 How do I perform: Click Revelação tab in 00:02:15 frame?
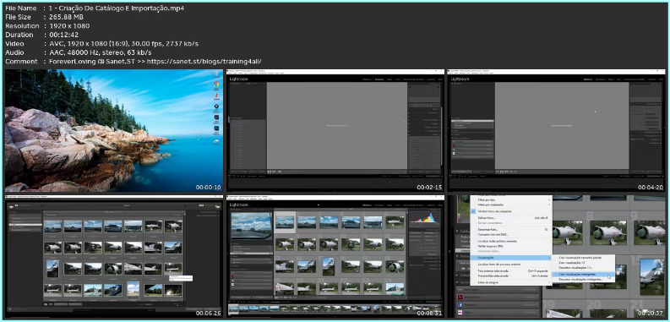point(379,79)
